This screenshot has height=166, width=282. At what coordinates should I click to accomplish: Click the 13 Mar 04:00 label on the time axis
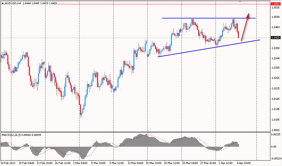[x=136, y=163]
